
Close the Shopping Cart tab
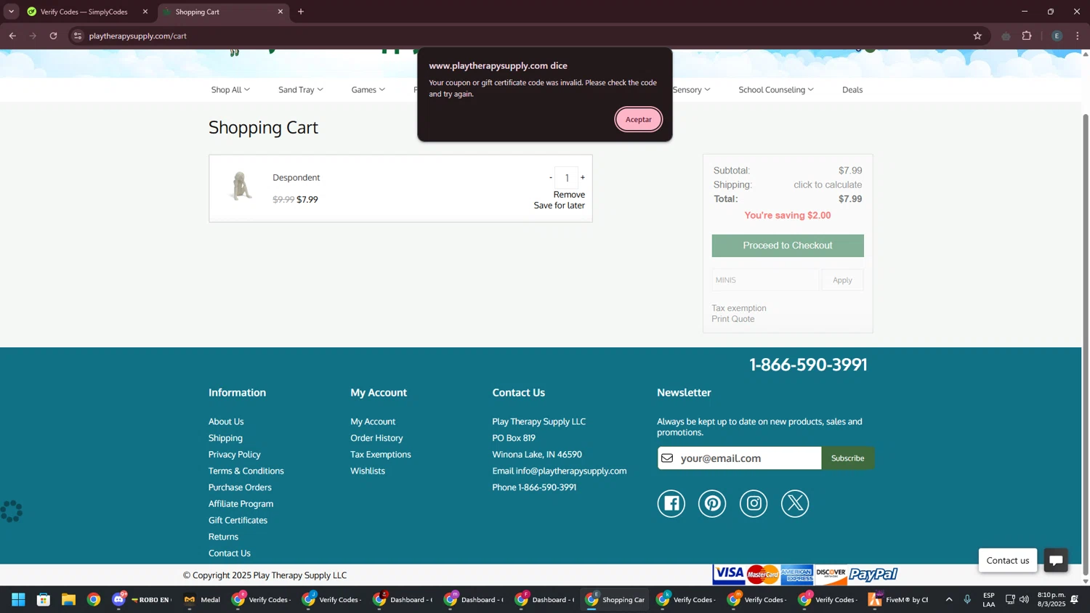coord(280,12)
